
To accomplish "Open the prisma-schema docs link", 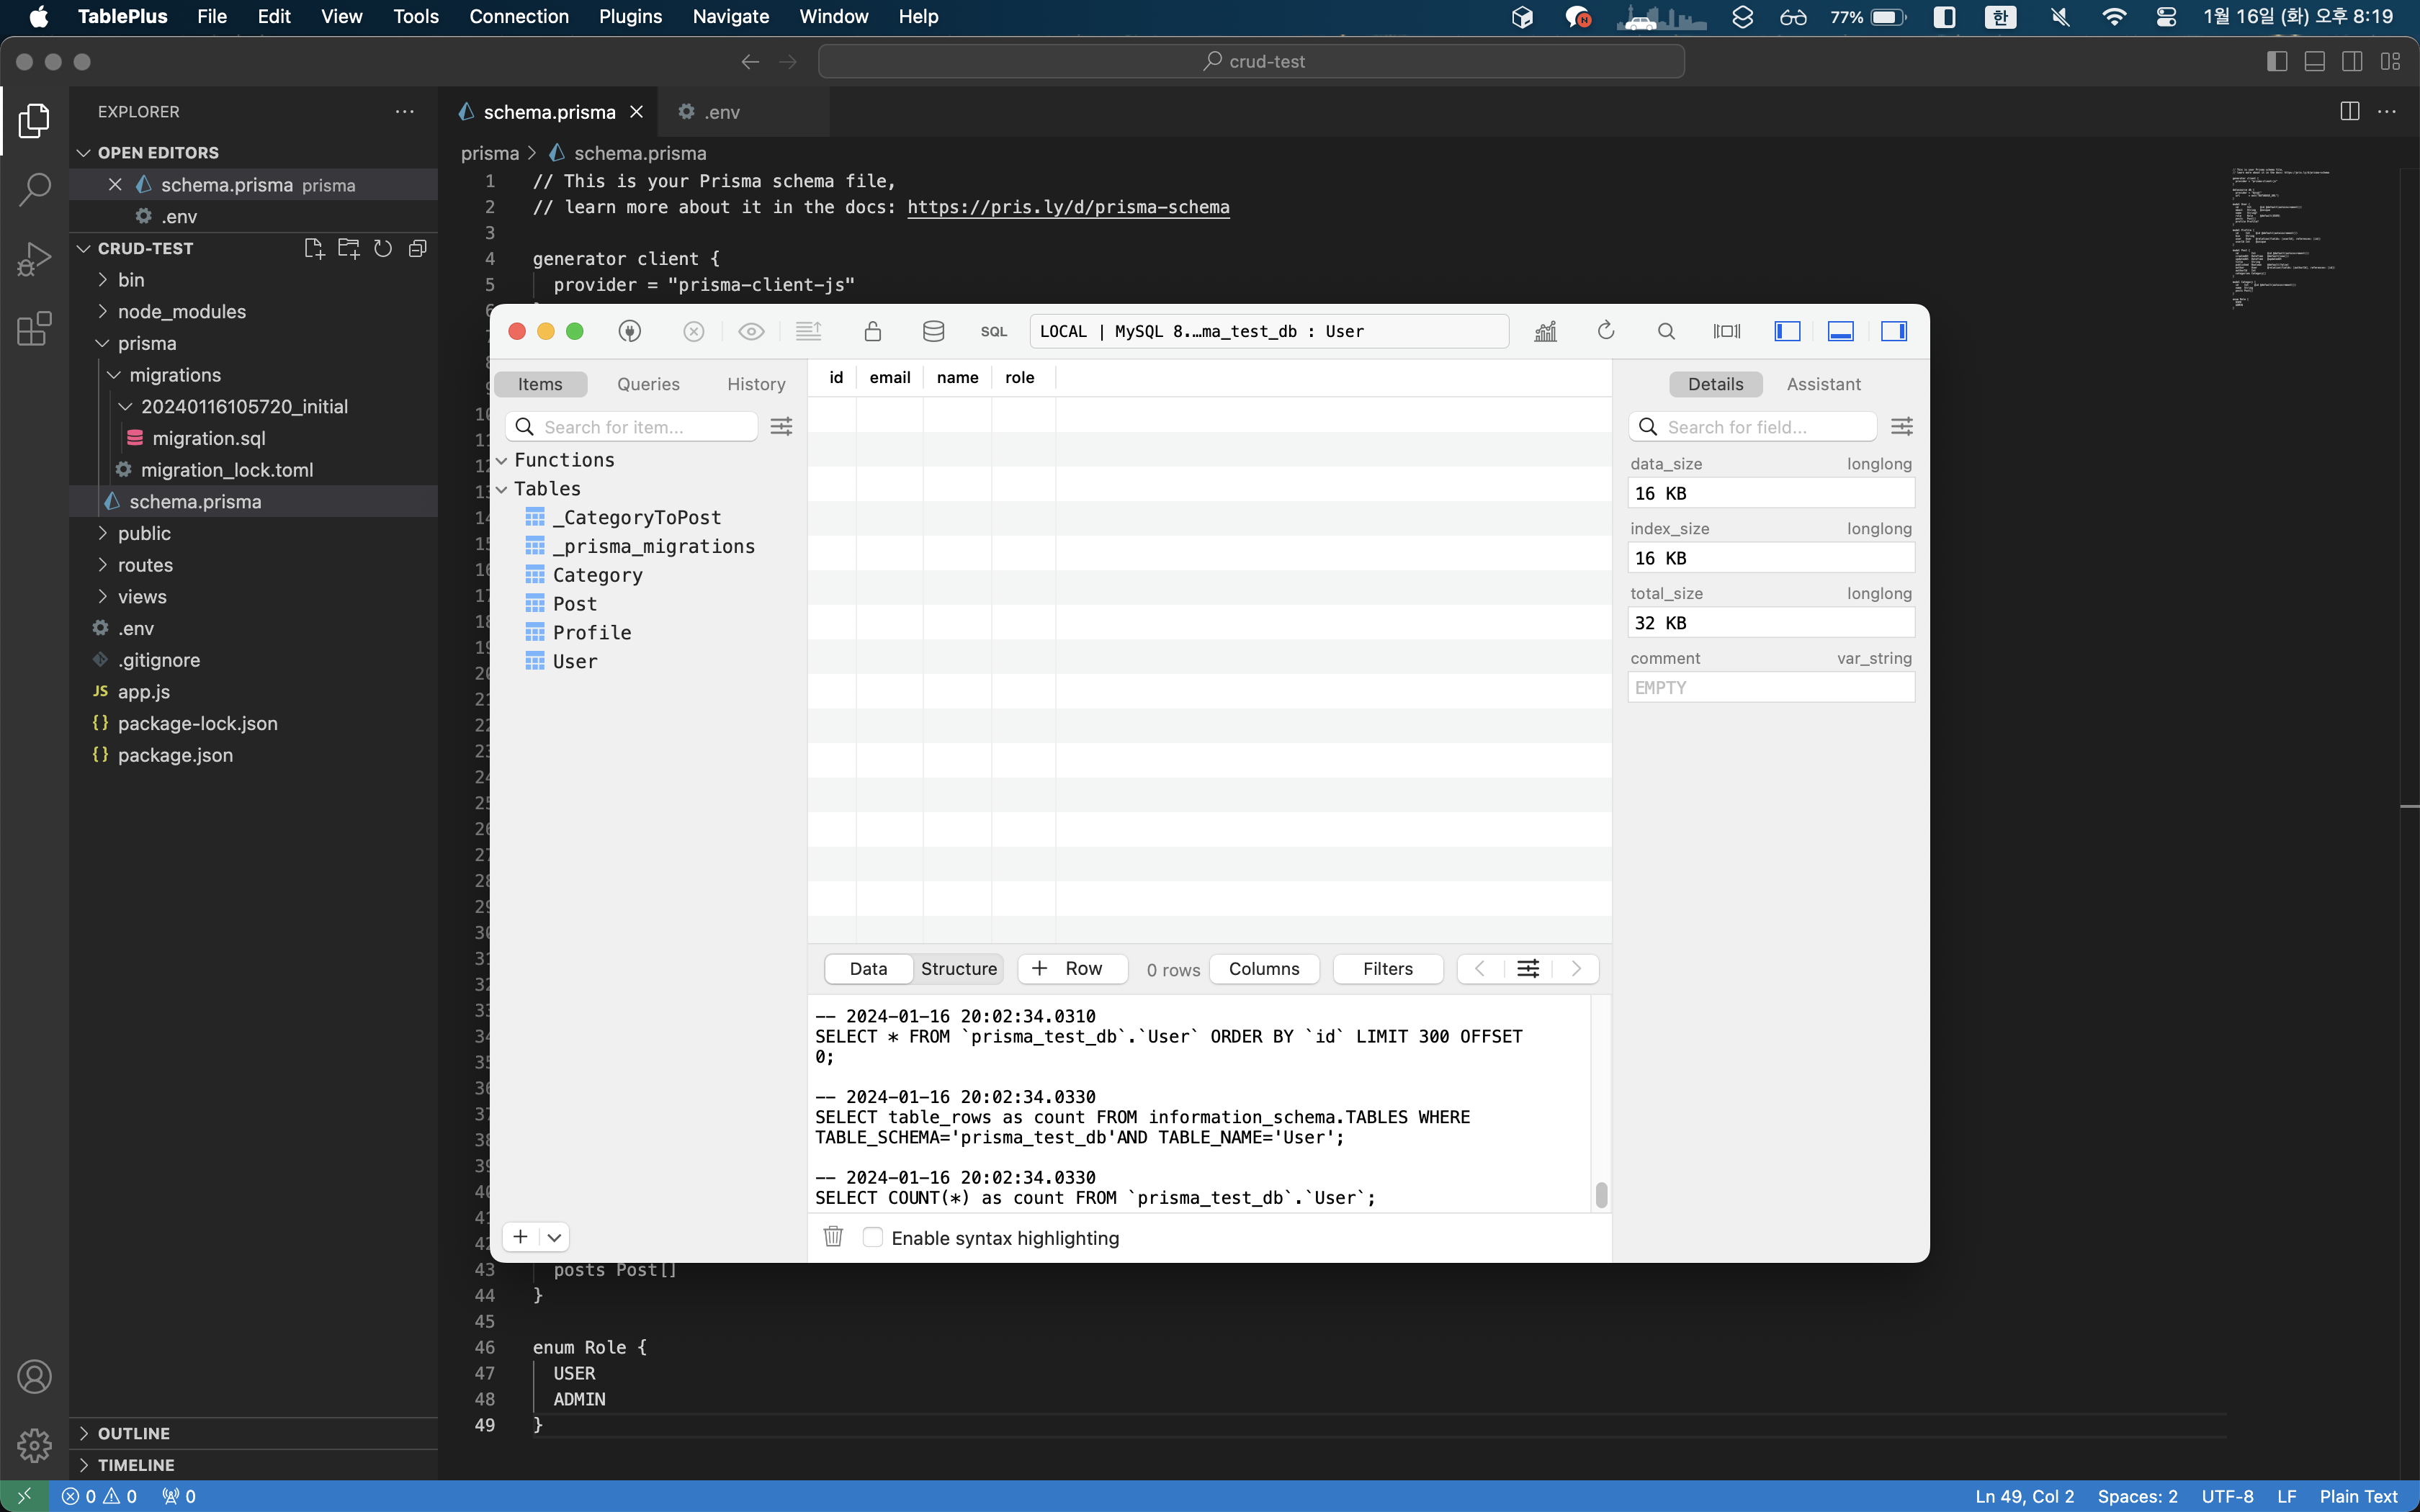I will (1068, 207).
